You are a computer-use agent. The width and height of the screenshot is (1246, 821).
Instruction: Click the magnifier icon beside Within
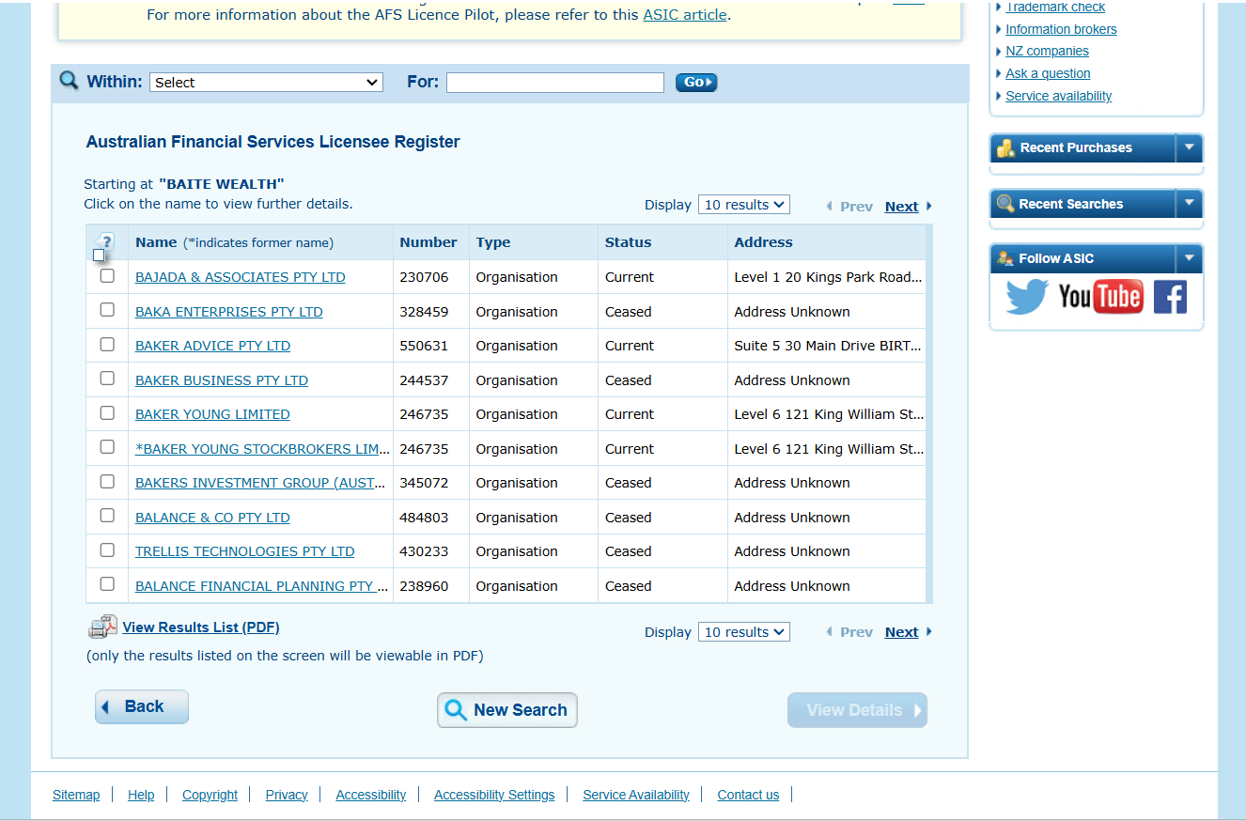point(69,81)
